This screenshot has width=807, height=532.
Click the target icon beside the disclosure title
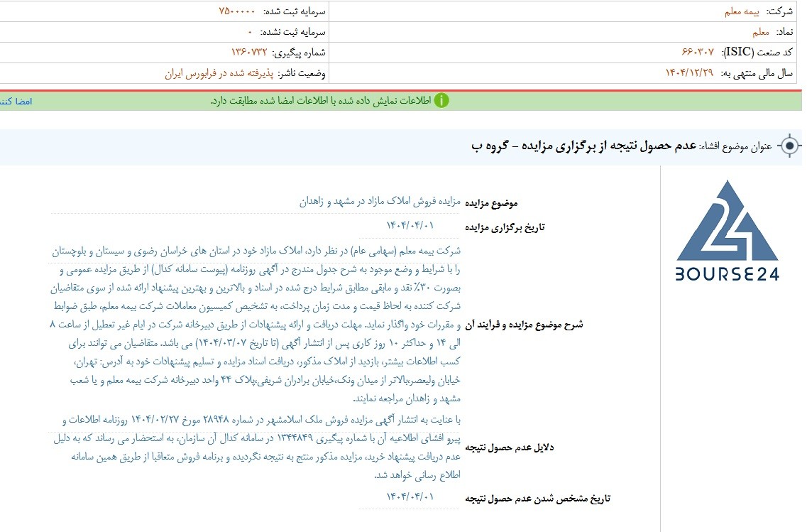(789, 146)
